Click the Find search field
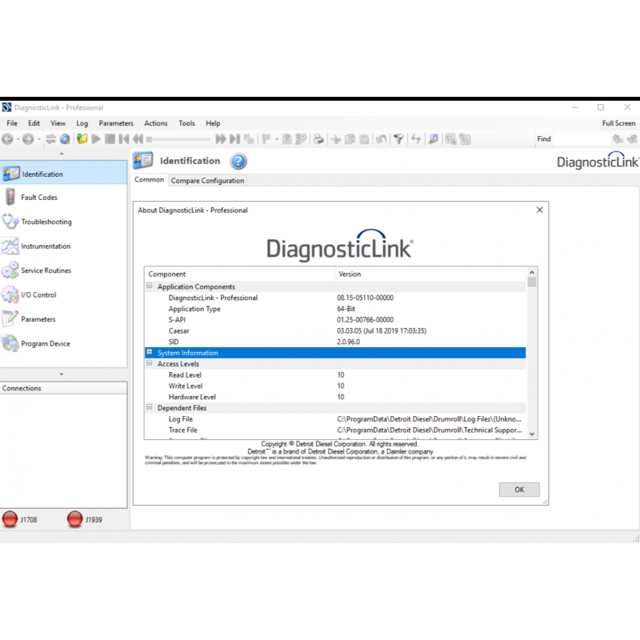Screen dimensions: 640x640 coord(581,139)
